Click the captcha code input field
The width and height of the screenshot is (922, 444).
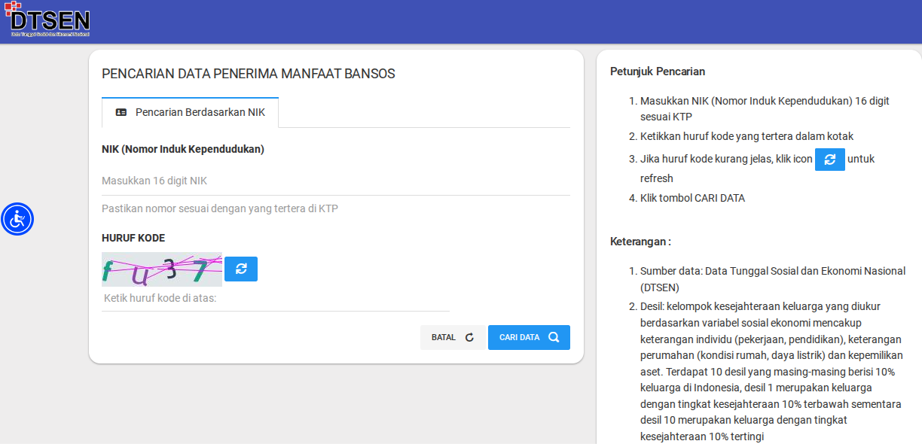coord(276,298)
